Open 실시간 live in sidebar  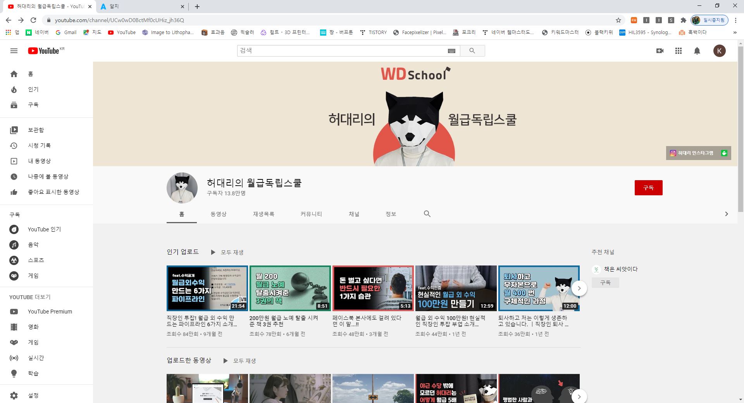click(x=46, y=358)
